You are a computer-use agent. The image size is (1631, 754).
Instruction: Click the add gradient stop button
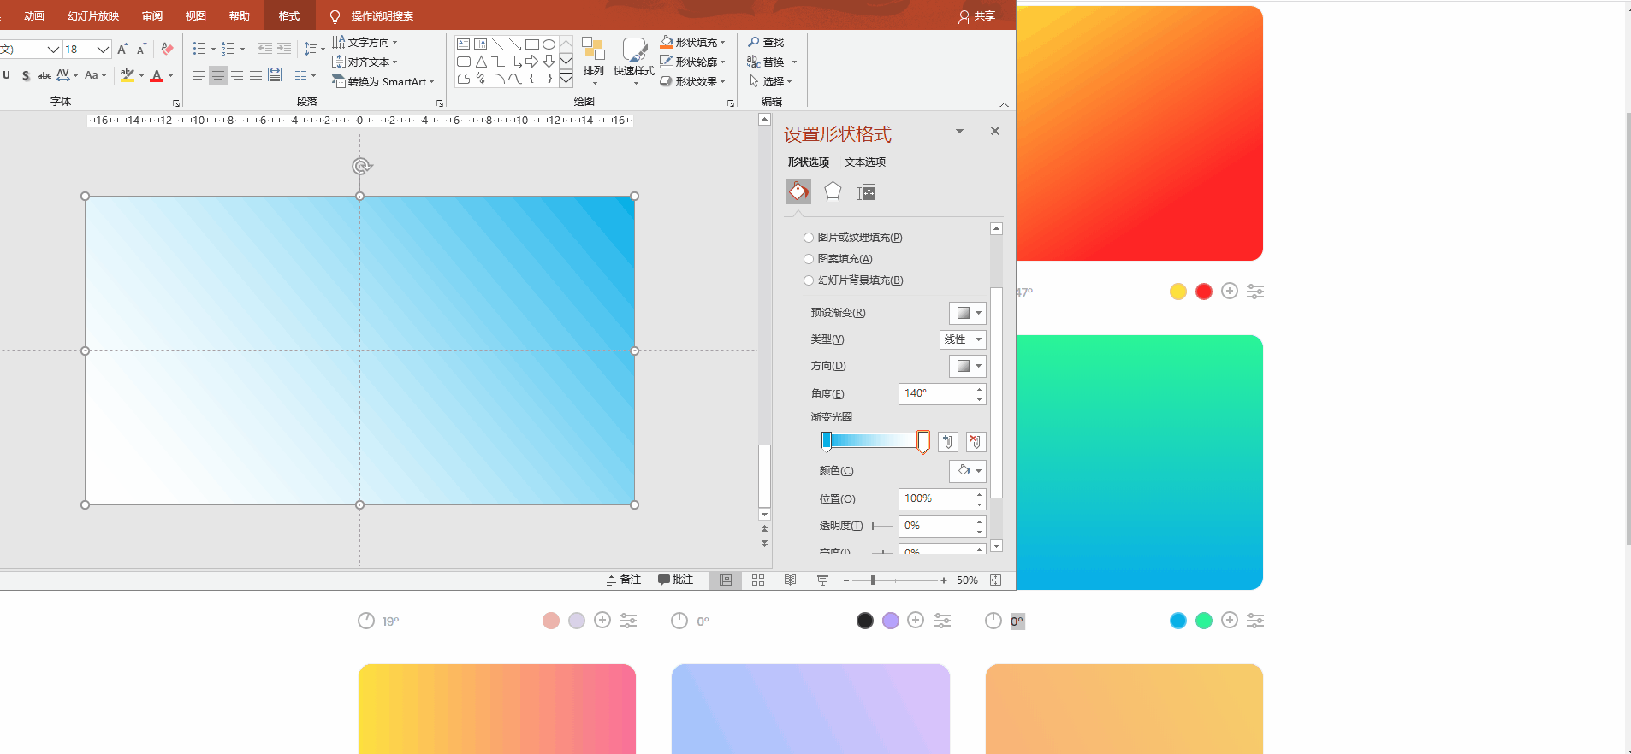point(947,441)
